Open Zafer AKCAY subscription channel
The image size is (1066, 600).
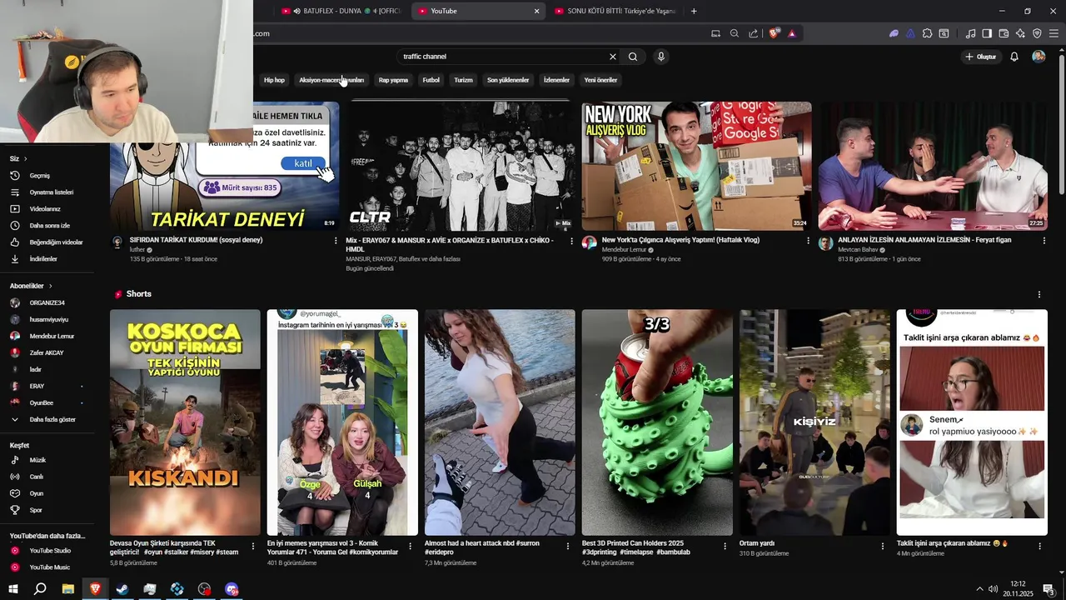47,352
